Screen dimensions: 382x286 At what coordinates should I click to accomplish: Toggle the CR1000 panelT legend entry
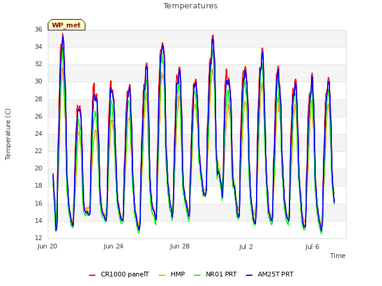pyautogui.click(x=119, y=275)
